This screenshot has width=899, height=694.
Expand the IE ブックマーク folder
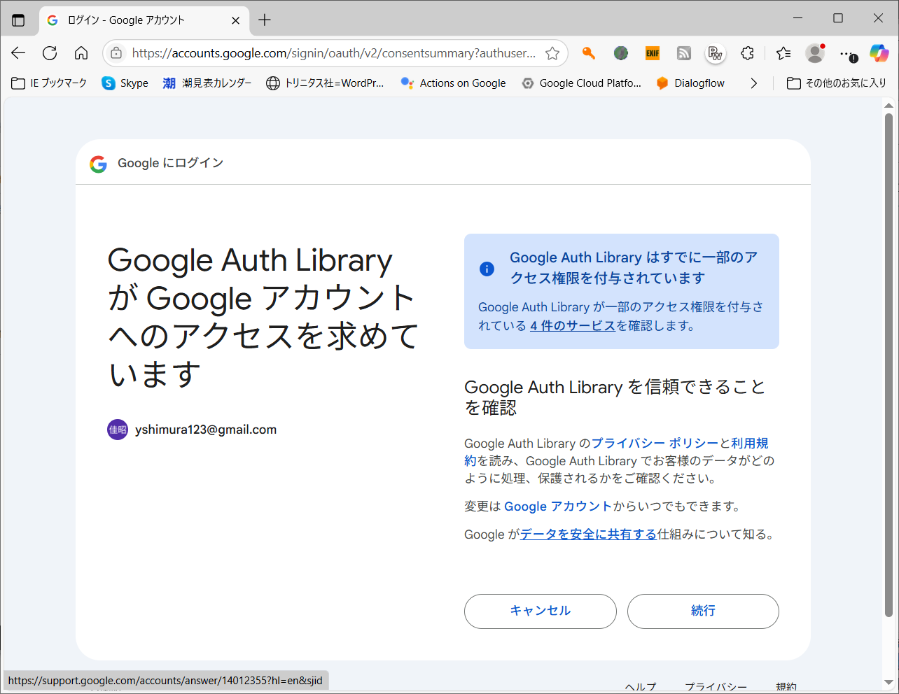point(50,83)
